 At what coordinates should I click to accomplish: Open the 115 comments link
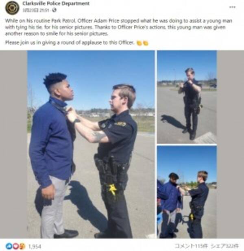[x=192, y=246]
